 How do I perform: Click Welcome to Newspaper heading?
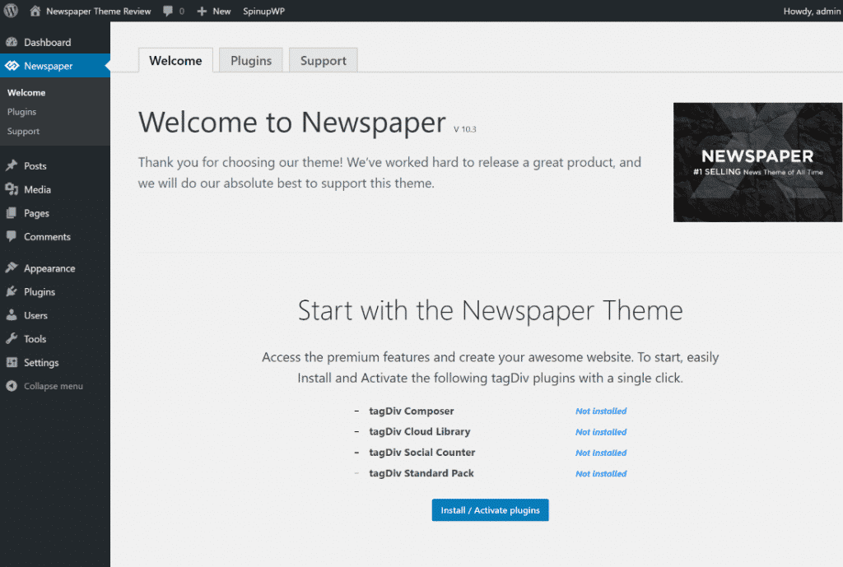[x=292, y=123]
